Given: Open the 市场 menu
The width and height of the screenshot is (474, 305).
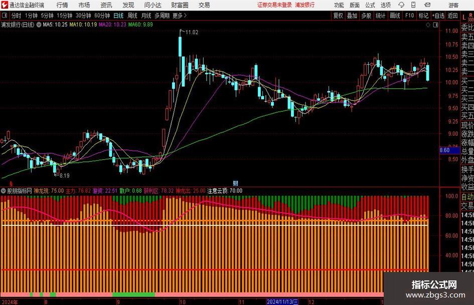Looking at the screenshot, I should tap(84, 5).
